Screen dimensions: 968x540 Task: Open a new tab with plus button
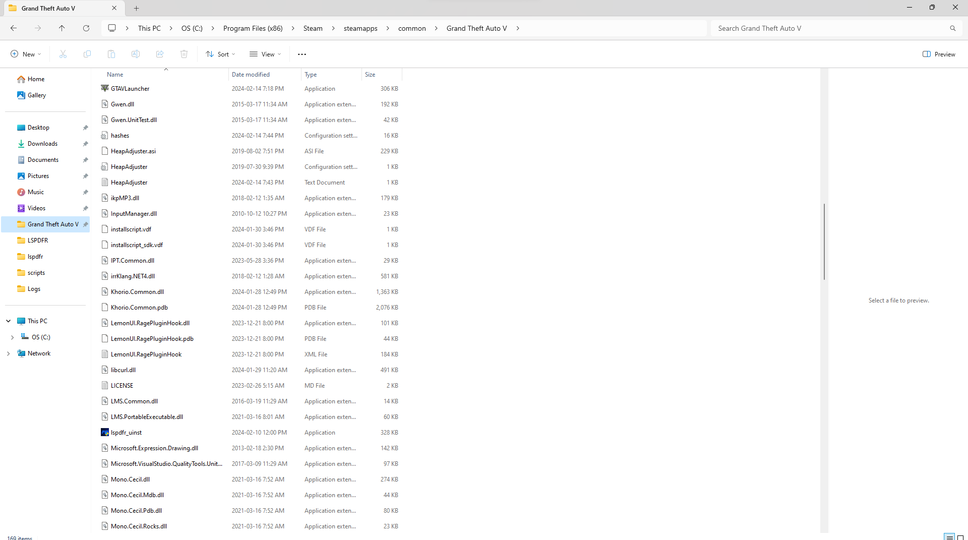(x=137, y=8)
